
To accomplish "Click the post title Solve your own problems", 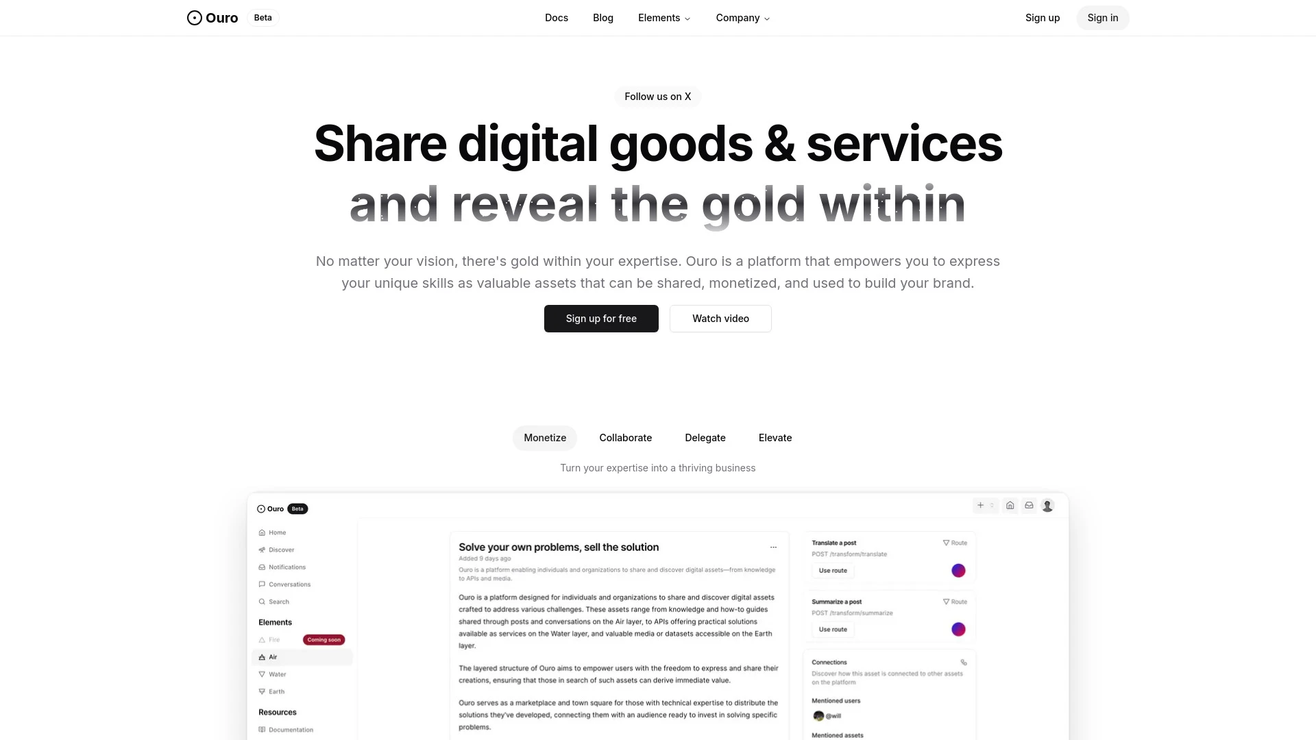I will coord(558,547).
